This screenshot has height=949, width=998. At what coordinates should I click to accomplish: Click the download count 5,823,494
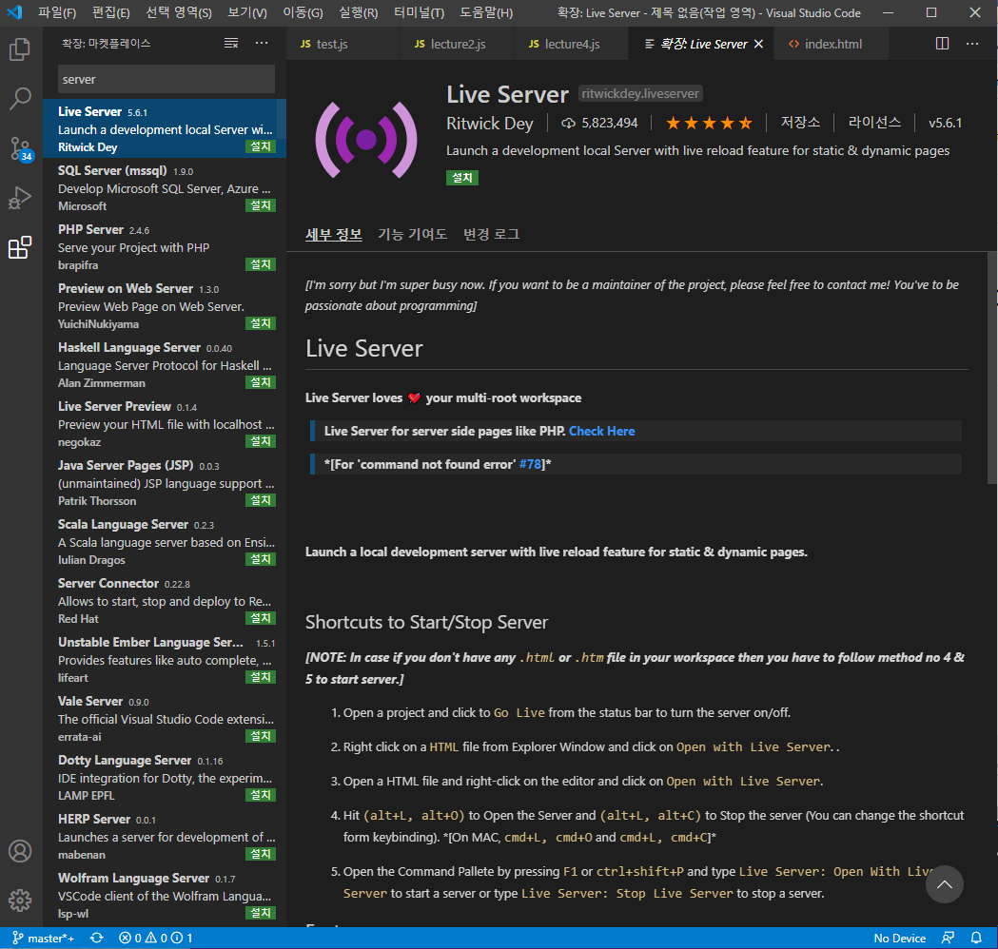pos(599,123)
